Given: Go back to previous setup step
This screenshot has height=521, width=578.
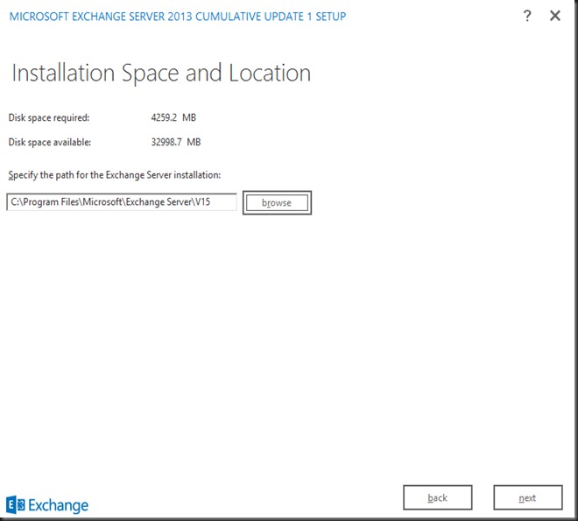Looking at the screenshot, I should pos(438,497).
